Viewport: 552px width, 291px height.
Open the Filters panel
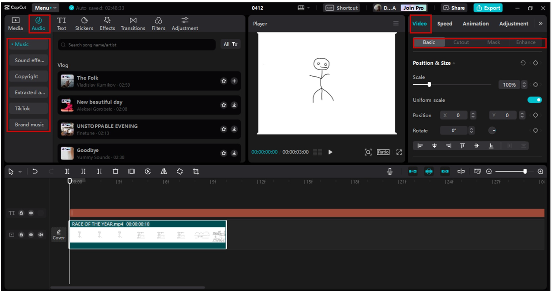158,24
